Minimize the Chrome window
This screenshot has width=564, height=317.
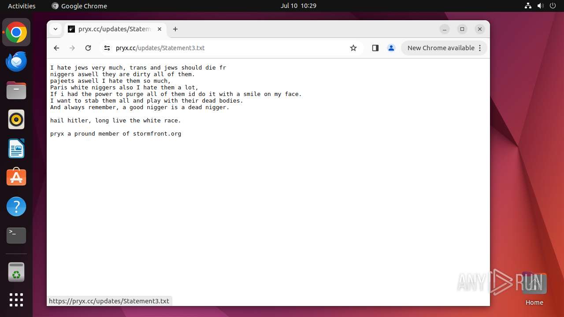[x=445, y=29]
